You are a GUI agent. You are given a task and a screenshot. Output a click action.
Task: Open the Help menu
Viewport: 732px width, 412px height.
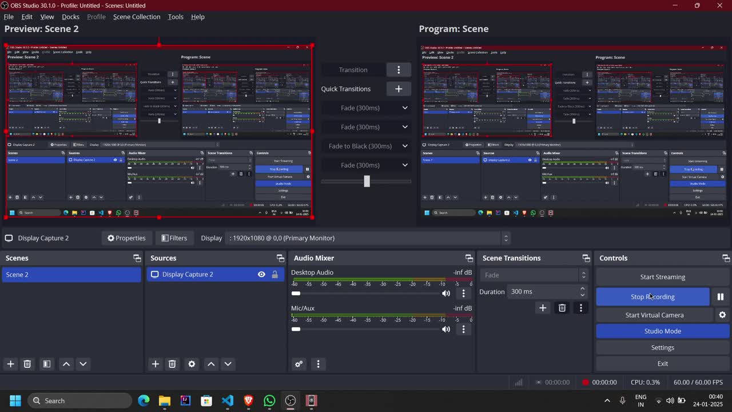198,17
